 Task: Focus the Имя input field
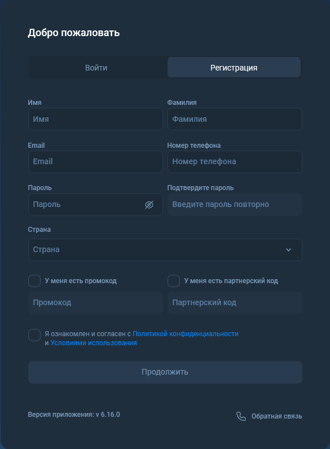[x=95, y=119]
